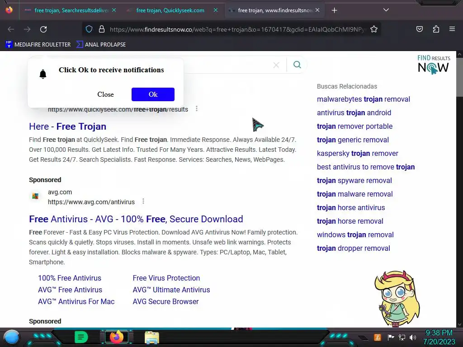This screenshot has width=463, height=347.
Task: Open the green notes app on taskbar
Action: pyautogui.click(x=81, y=337)
